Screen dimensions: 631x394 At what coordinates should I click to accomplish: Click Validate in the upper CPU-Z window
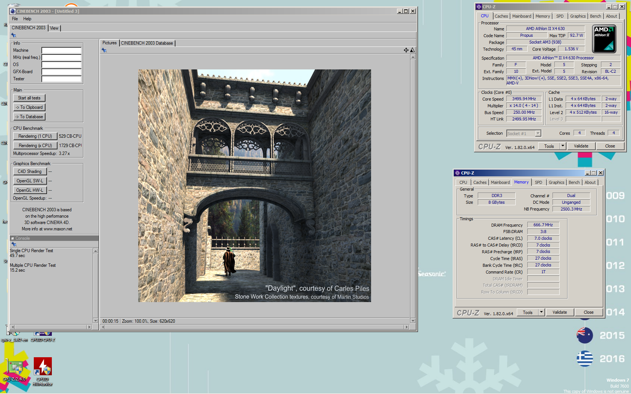581,146
